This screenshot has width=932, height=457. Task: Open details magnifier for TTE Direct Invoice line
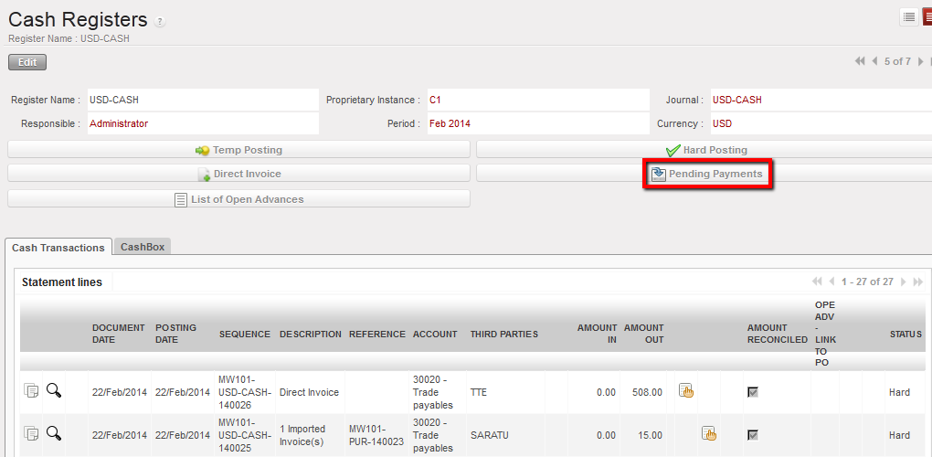54,391
